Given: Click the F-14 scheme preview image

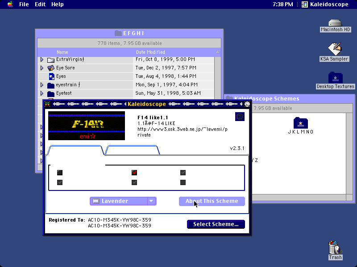Looking at the screenshot, I should point(87,125).
